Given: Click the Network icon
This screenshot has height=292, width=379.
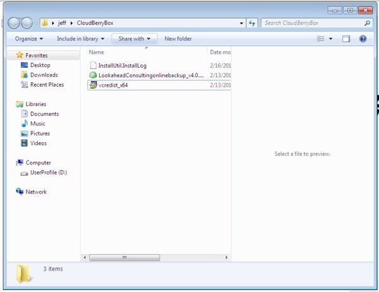Looking at the screenshot, I should pyautogui.click(x=20, y=192).
